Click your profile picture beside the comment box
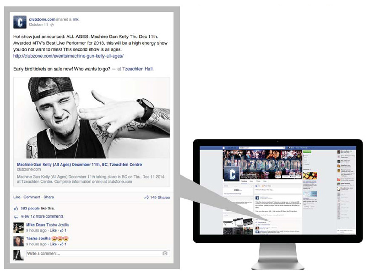369x273 pixels. point(19,255)
